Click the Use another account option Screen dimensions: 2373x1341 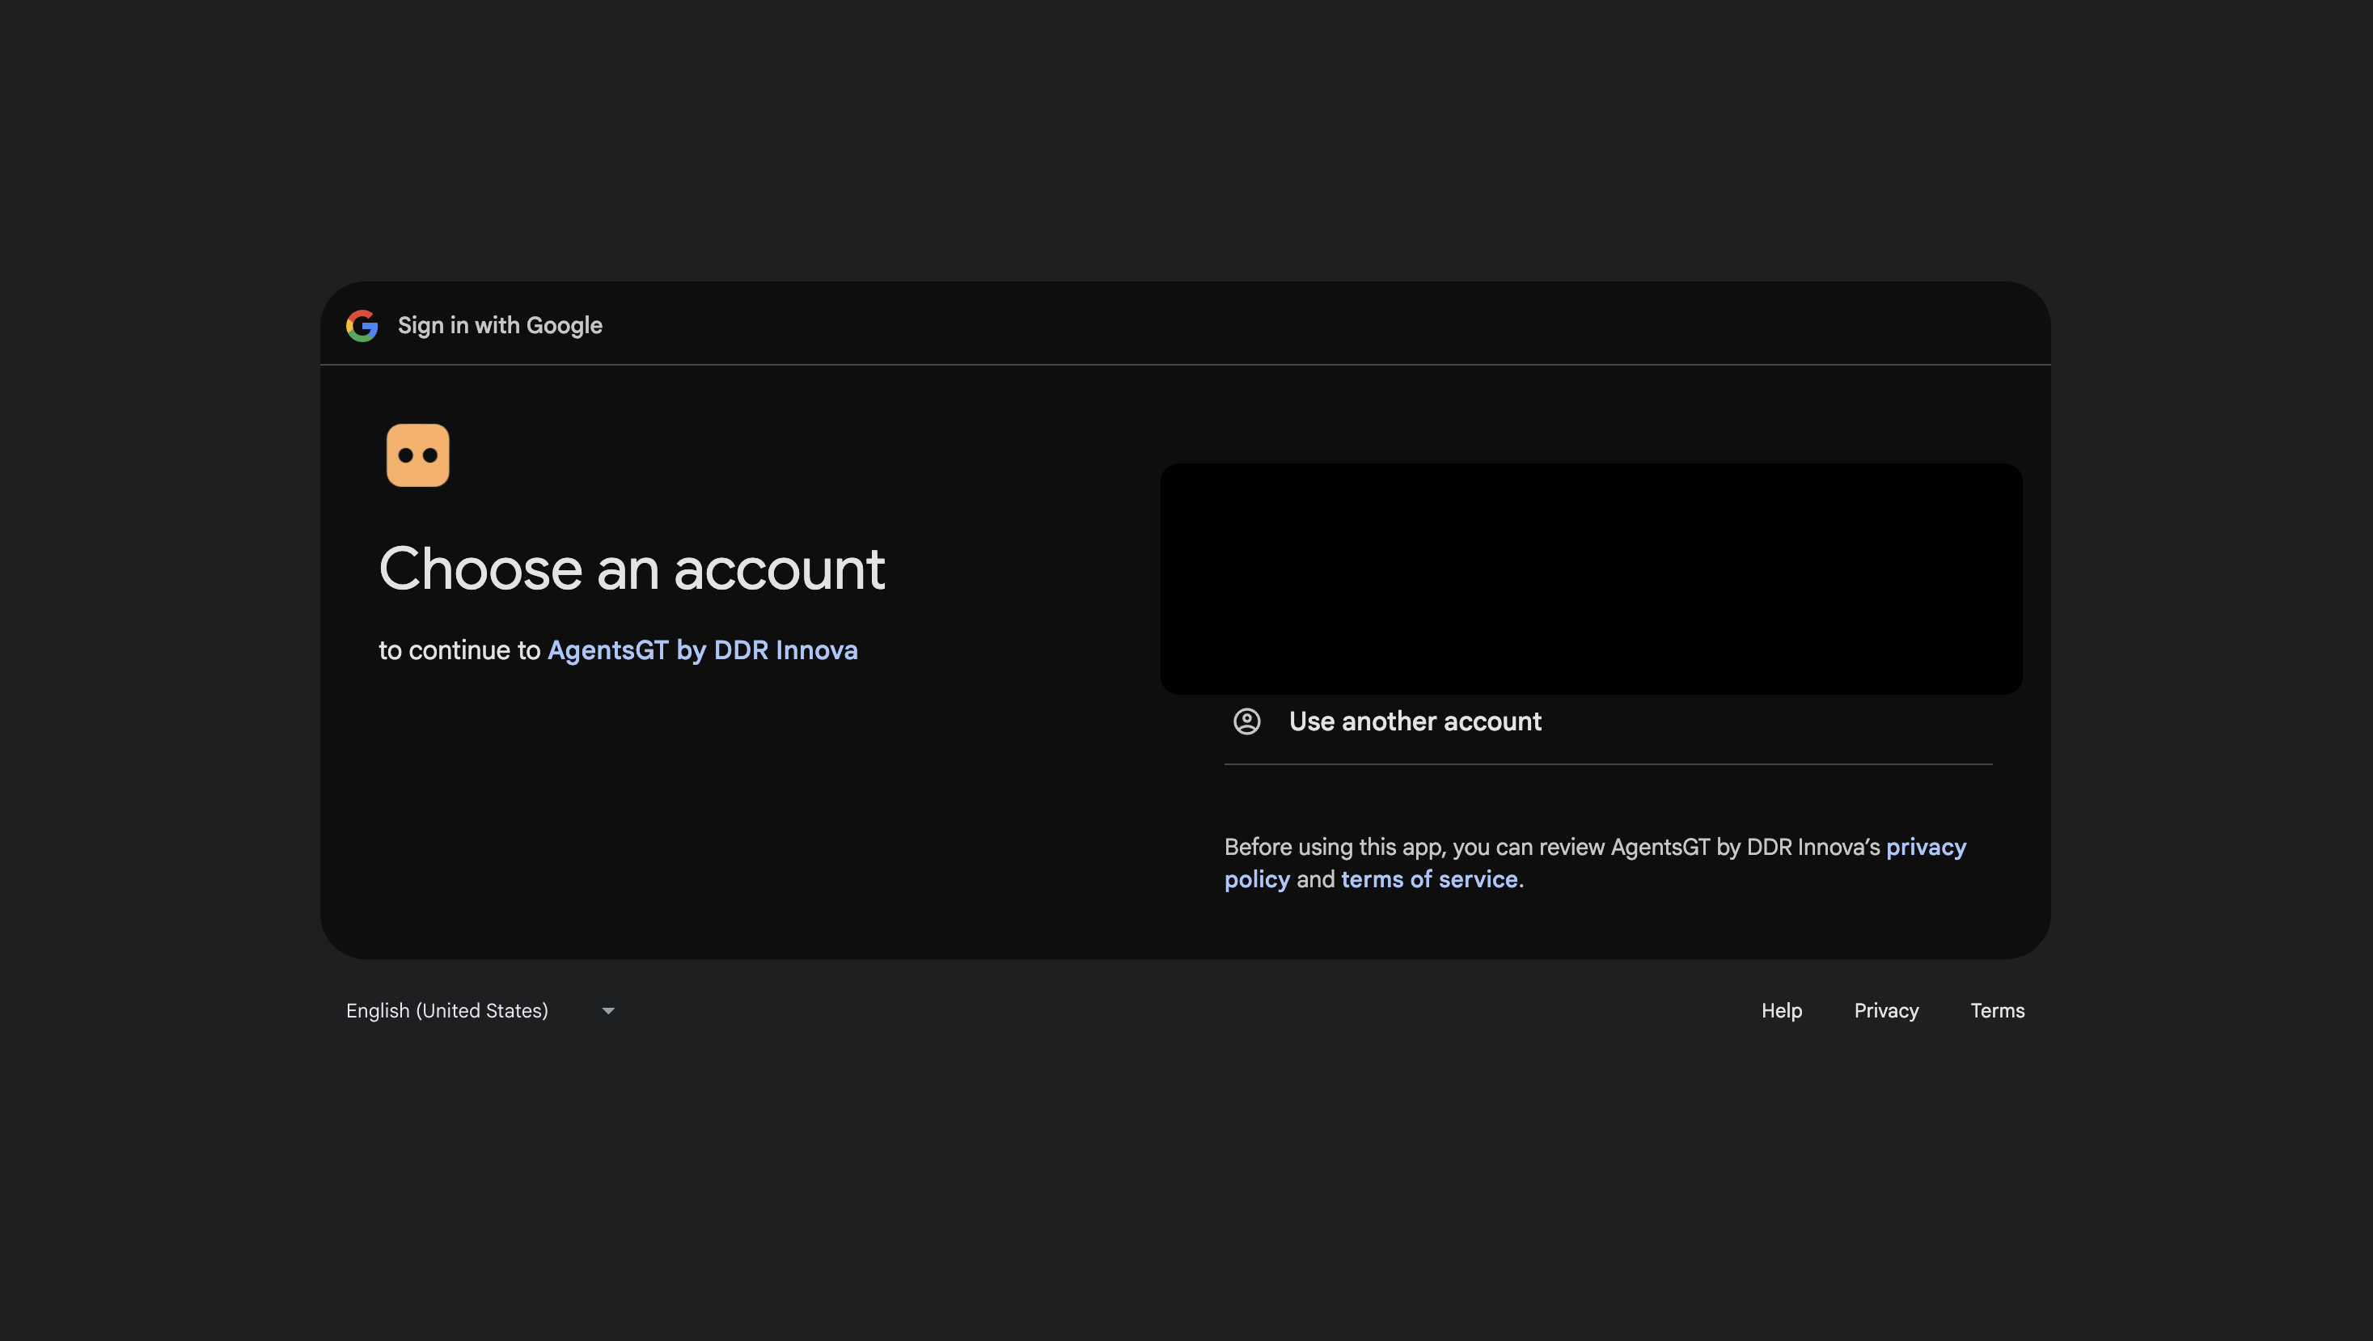(x=1415, y=722)
